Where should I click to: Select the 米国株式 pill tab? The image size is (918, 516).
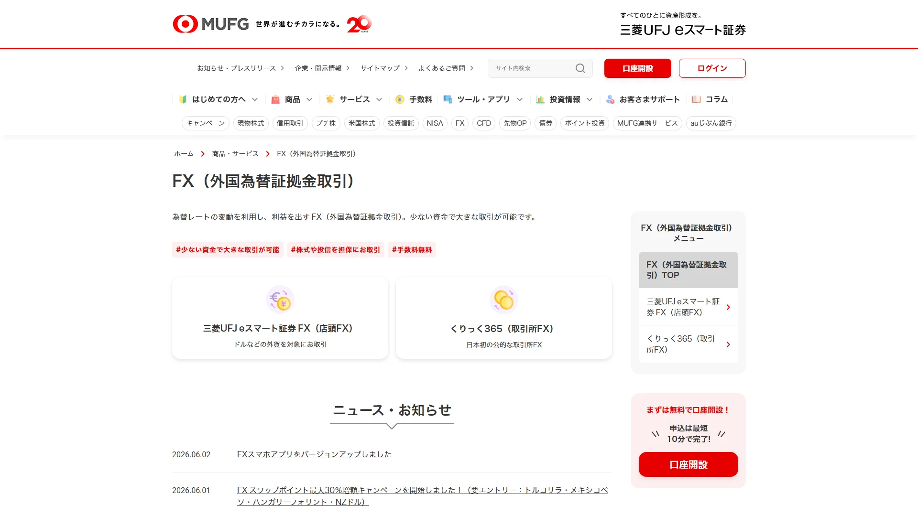click(x=361, y=123)
